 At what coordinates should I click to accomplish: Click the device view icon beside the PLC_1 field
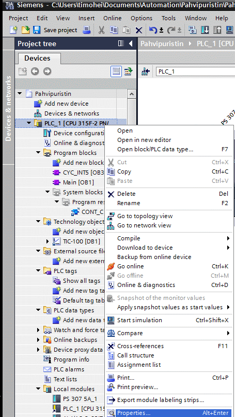coord(146,71)
